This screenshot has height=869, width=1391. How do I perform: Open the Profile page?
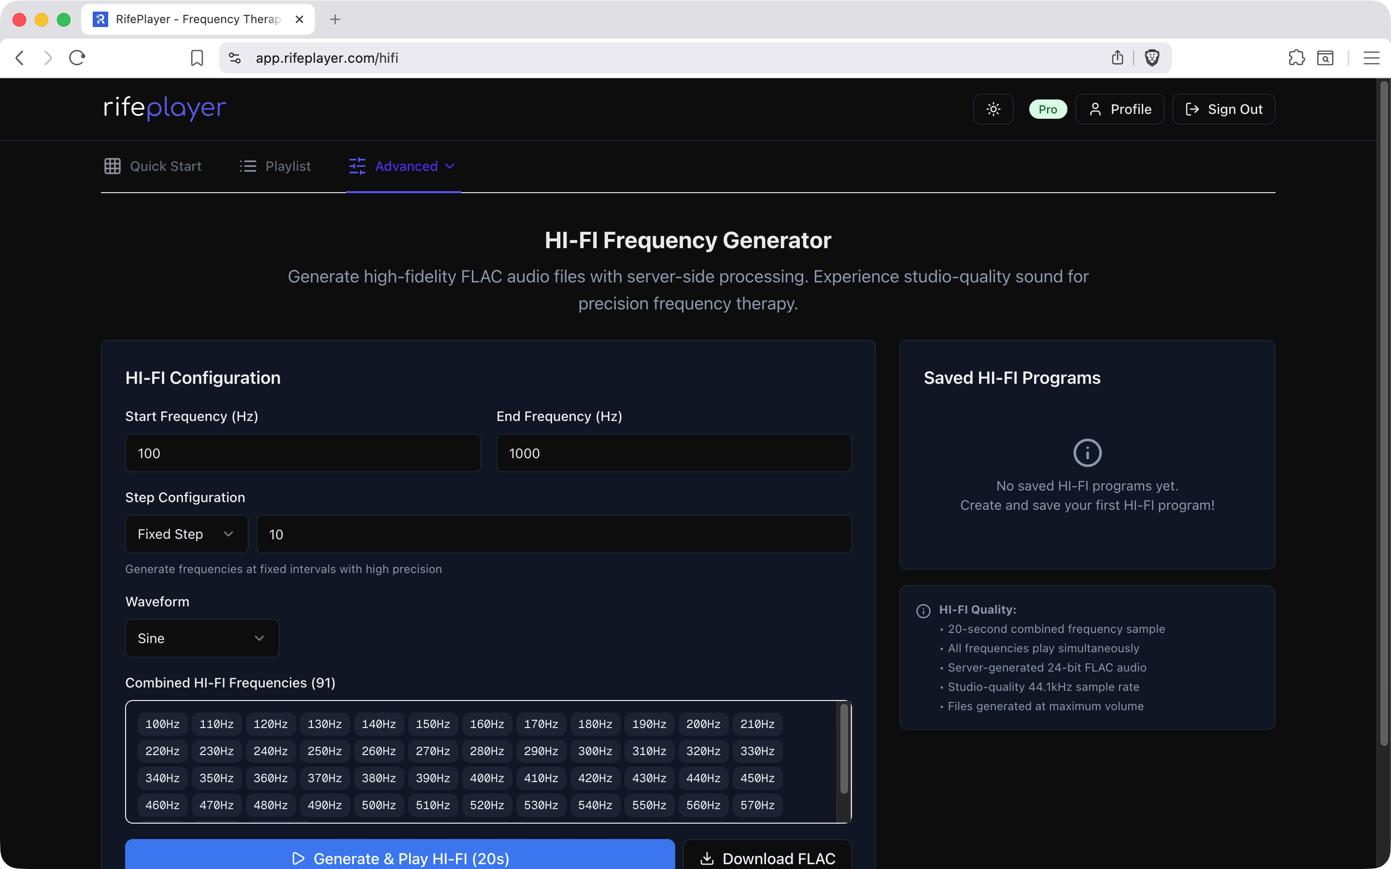(1120, 109)
